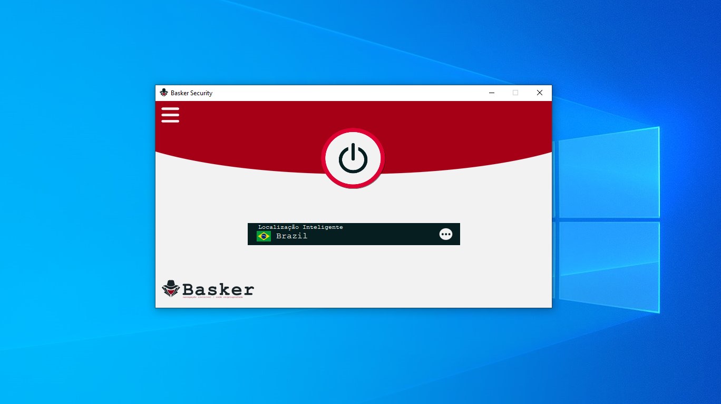Click the Basker logo at bottom left

click(x=208, y=289)
